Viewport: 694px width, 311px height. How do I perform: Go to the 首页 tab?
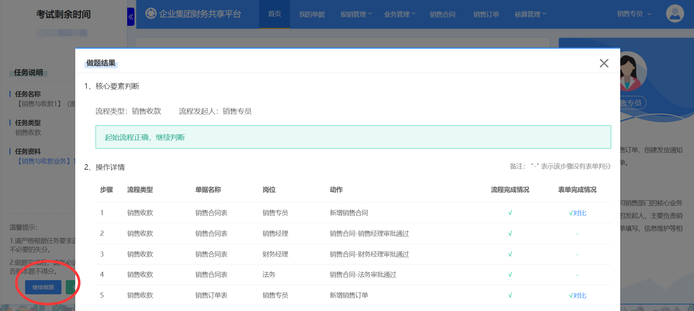click(275, 14)
